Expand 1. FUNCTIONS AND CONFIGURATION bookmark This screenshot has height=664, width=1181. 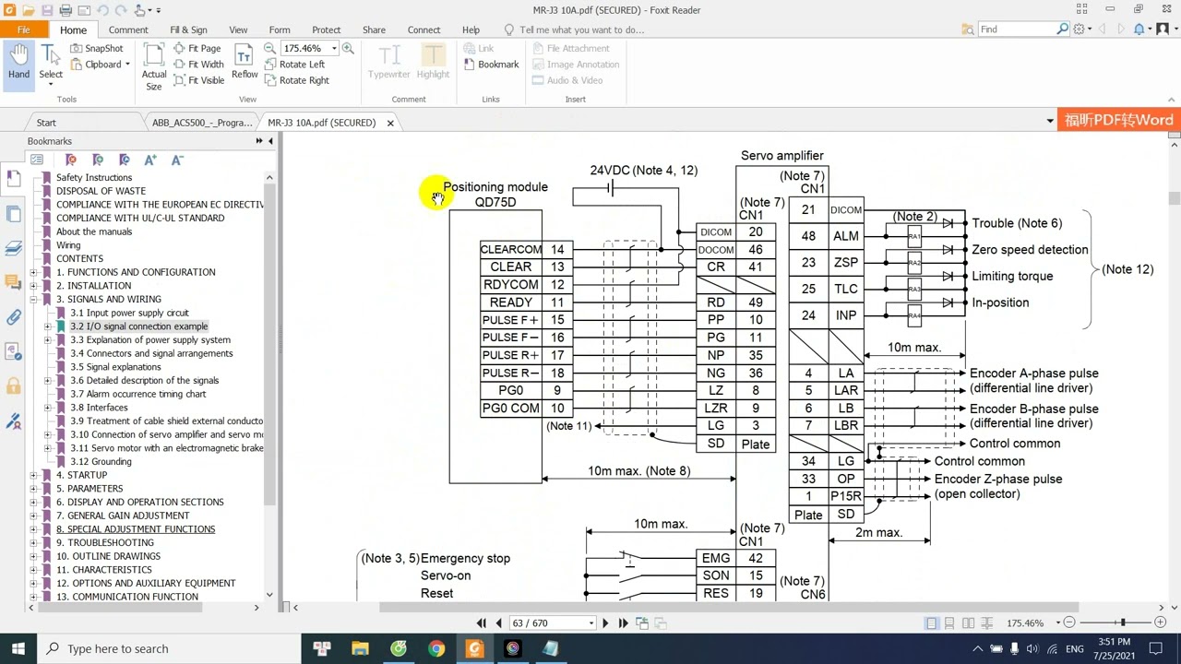pyautogui.click(x=34, y=272)
